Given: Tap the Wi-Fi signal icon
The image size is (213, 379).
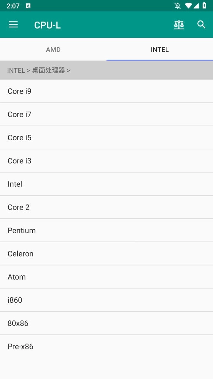Looking at the screenshot, I should (188, 6).
